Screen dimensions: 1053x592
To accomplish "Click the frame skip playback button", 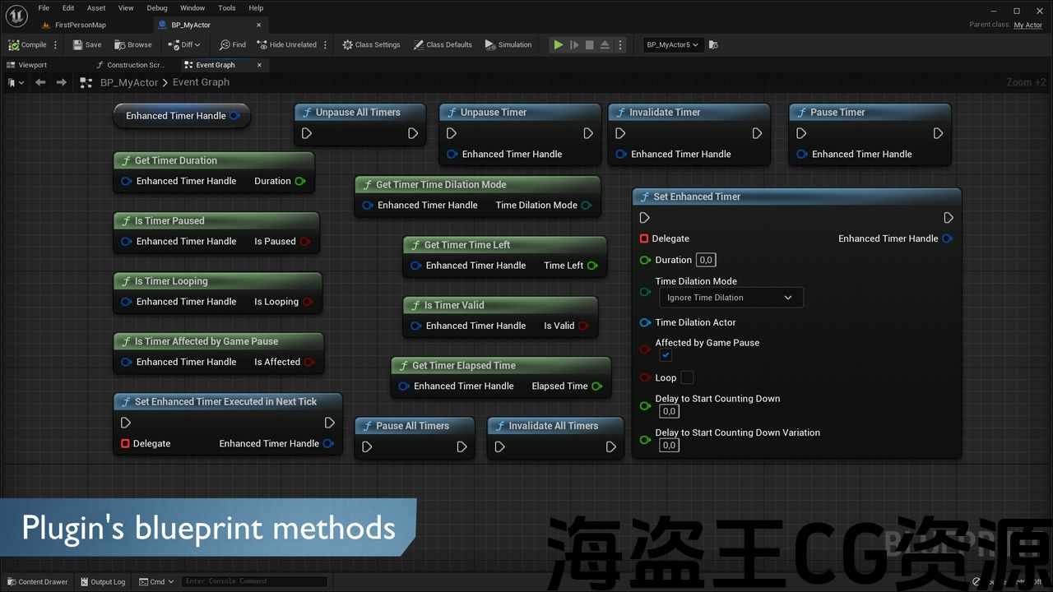I will tap(574, 45).
